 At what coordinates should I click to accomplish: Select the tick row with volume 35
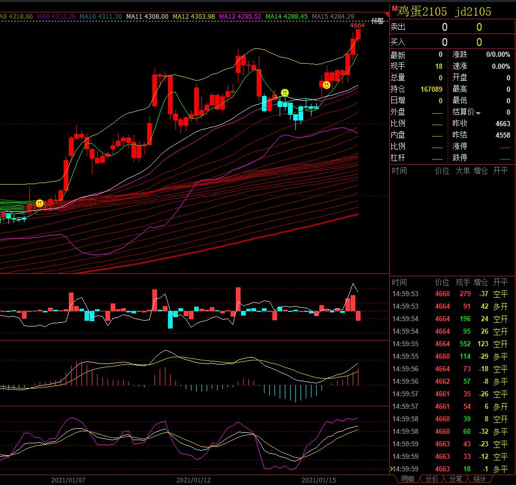pyautogui.click(x=451, y=394)
